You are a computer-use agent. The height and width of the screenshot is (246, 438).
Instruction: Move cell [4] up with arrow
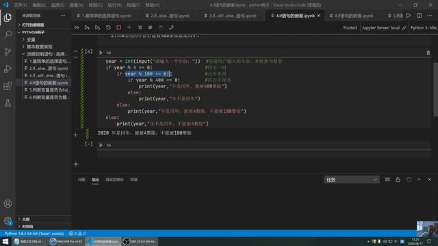pos(76,52)
